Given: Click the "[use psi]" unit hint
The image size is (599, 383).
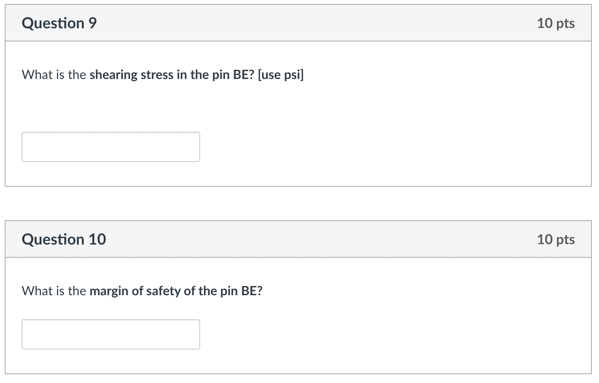Looking at the screenshot, I should pos(281,75).
